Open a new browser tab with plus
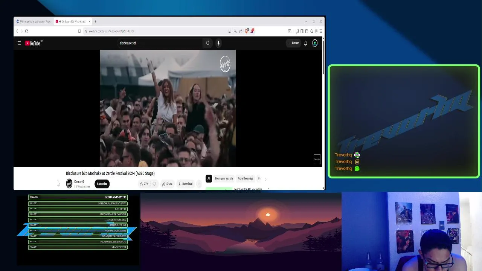Screen dimensions: 482x271 95,21
